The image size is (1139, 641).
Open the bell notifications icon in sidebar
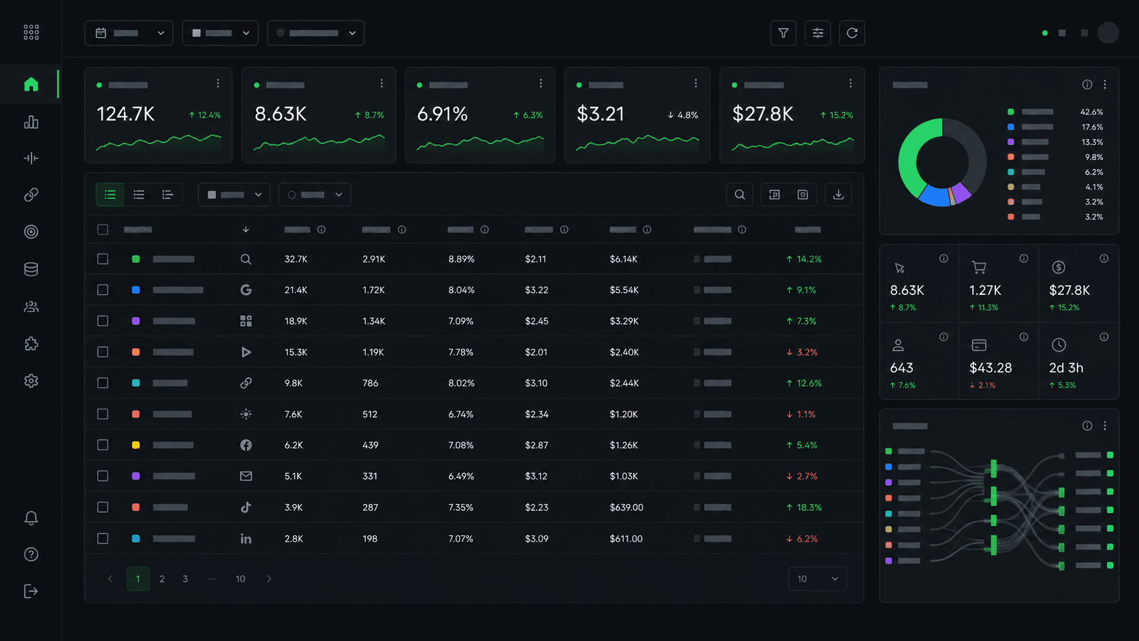click(x=31, y=518)
